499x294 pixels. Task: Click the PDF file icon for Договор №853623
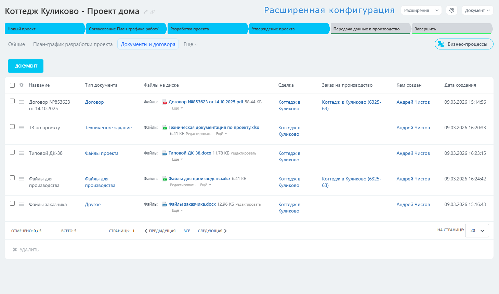[x=165, y=102]
